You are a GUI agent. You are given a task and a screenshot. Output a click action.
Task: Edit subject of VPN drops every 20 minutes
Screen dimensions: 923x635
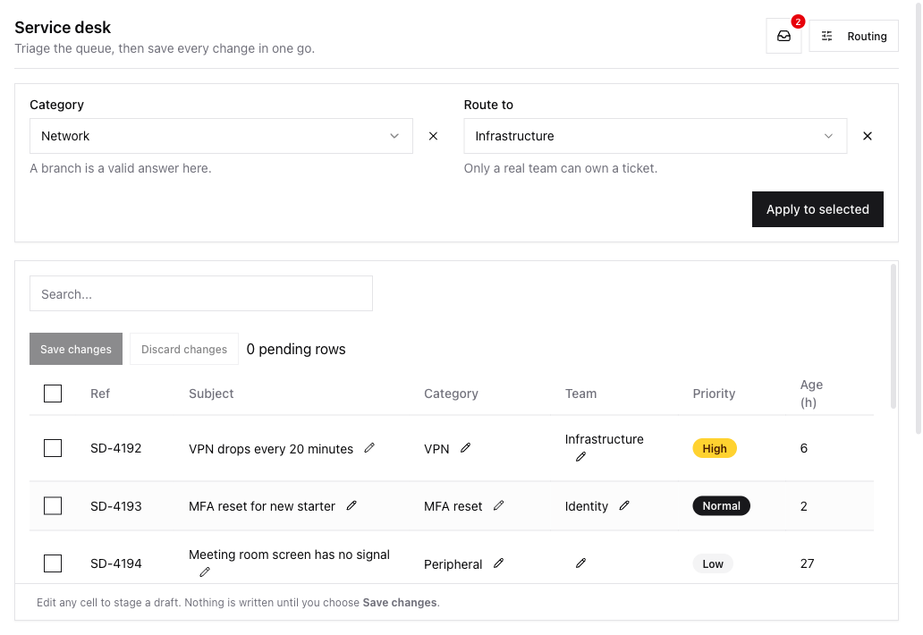[x=369, y=448]
